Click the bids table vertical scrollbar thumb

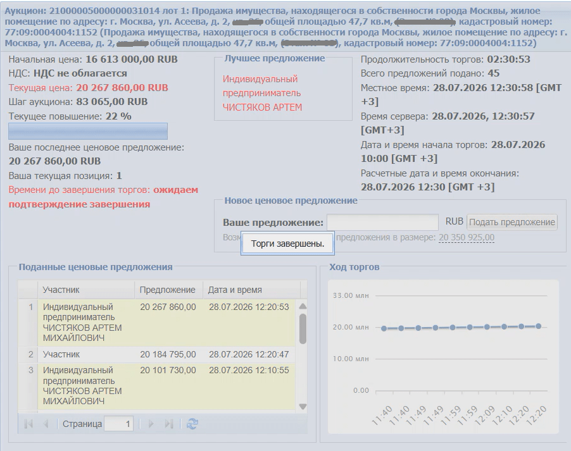(303, 329)
